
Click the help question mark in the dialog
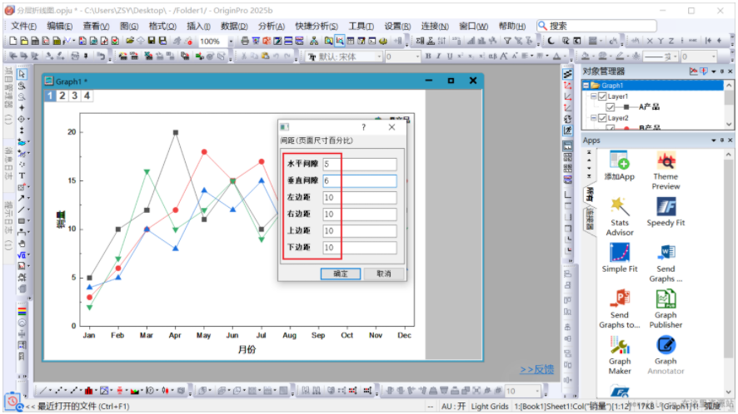pos(363,127)
